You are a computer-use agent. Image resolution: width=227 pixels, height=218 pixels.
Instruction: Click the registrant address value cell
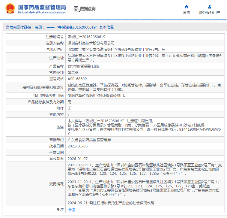coord(145,50)
